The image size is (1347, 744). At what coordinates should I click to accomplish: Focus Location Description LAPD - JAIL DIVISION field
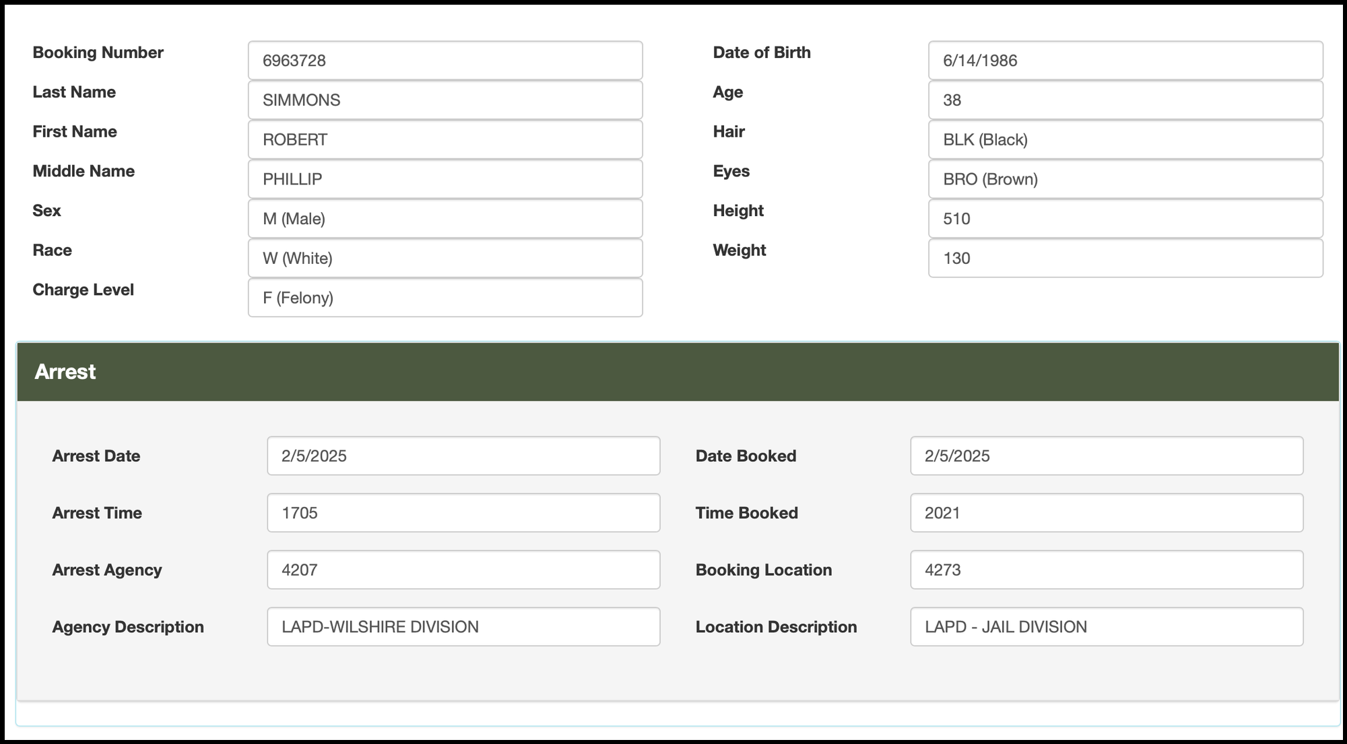[1106, 627]
